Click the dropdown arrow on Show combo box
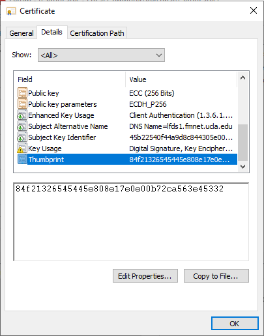 coord(159,55)
